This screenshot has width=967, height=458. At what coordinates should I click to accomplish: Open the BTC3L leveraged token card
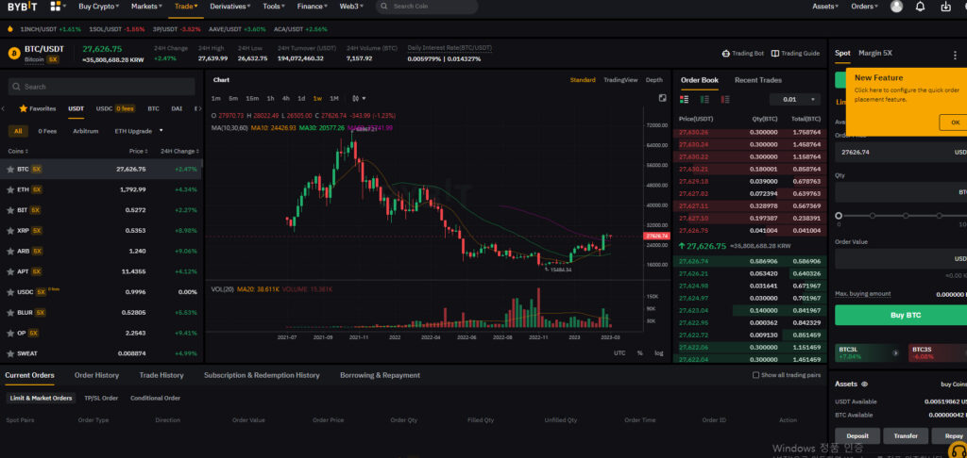pos(869,352)
